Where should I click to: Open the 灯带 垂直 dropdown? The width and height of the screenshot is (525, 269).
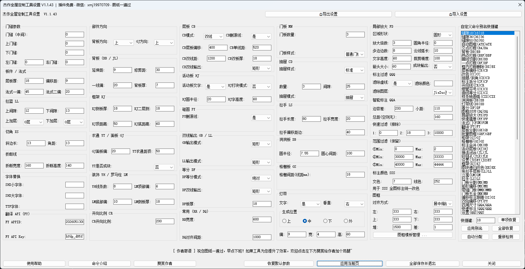355,204
